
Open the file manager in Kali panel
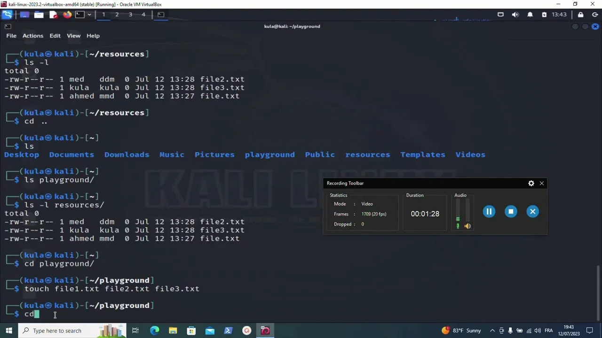click(x=39, y=15)
